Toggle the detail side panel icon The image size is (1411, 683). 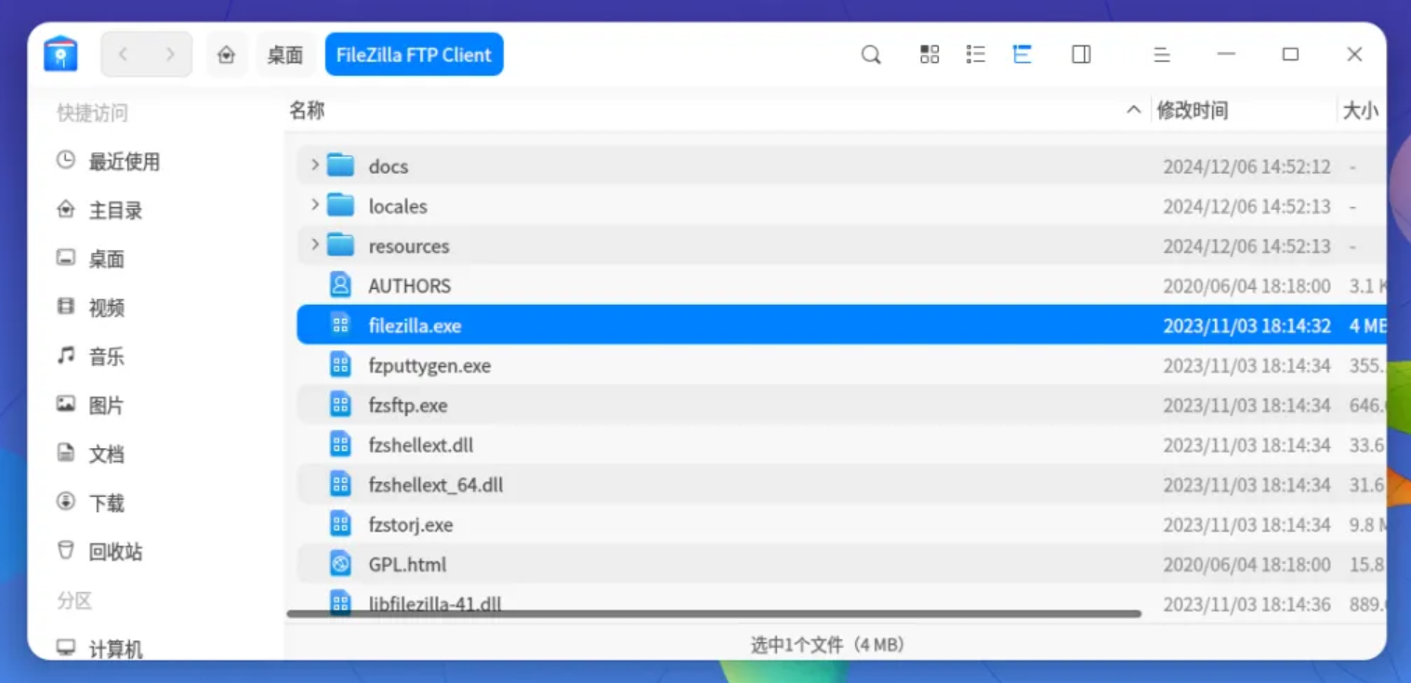1081,55
